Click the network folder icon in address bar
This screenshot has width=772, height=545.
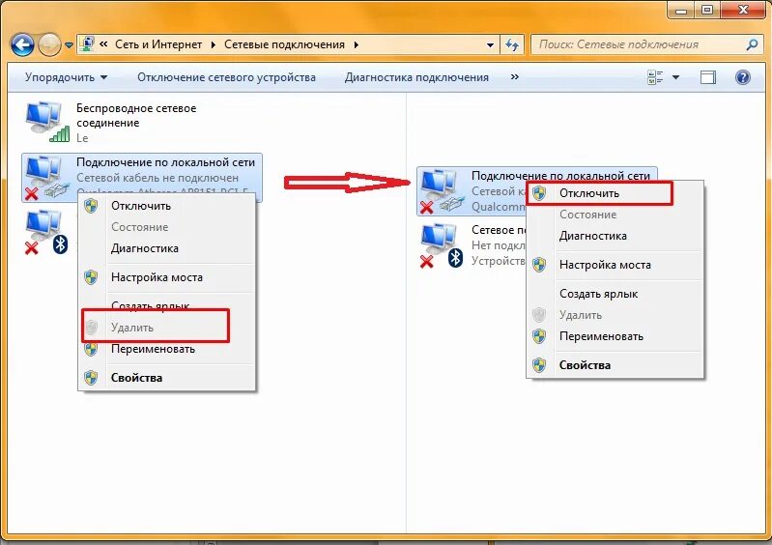88,44
